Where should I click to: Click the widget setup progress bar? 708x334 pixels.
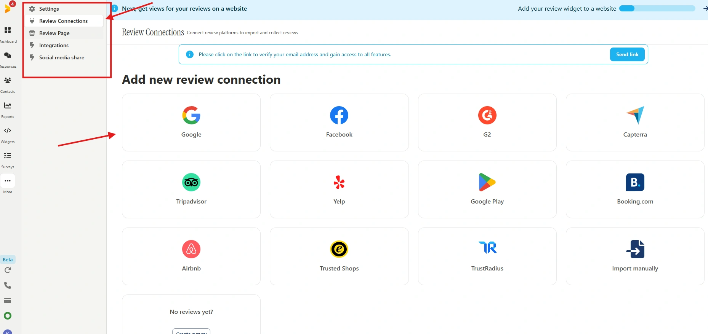tap(657, 8)
